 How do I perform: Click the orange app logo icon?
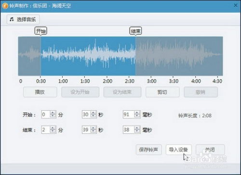click(x=5, y=6)
